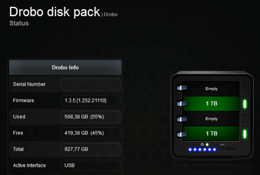Click the blue capacity indicator lights
260x175 pixels.
coord(202,150)
